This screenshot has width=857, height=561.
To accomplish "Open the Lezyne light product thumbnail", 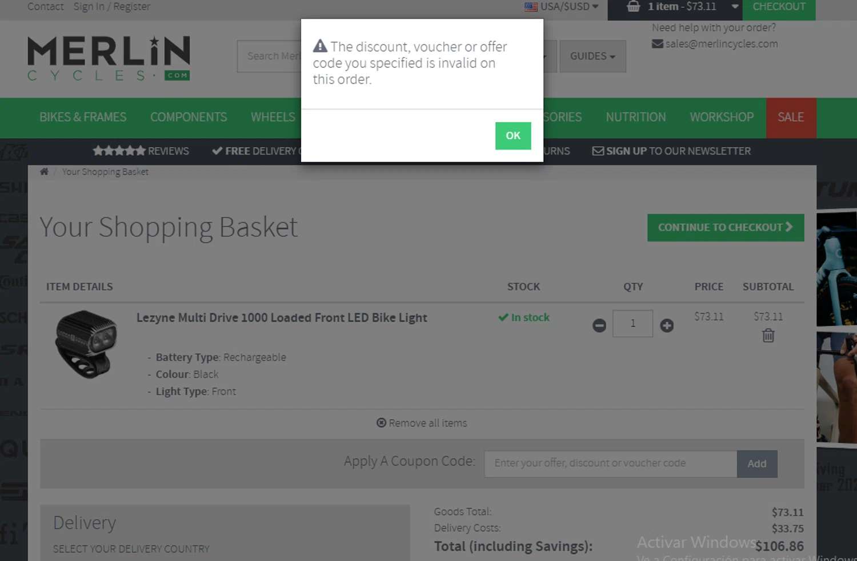I will point(86,344).
